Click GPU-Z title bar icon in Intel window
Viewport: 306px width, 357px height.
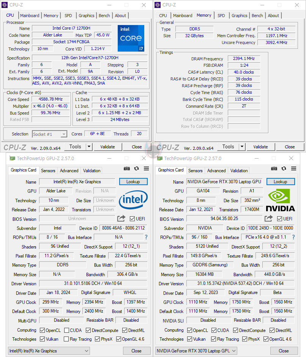click(12, 158)
